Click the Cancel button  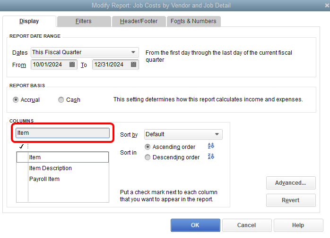point(247,225)
